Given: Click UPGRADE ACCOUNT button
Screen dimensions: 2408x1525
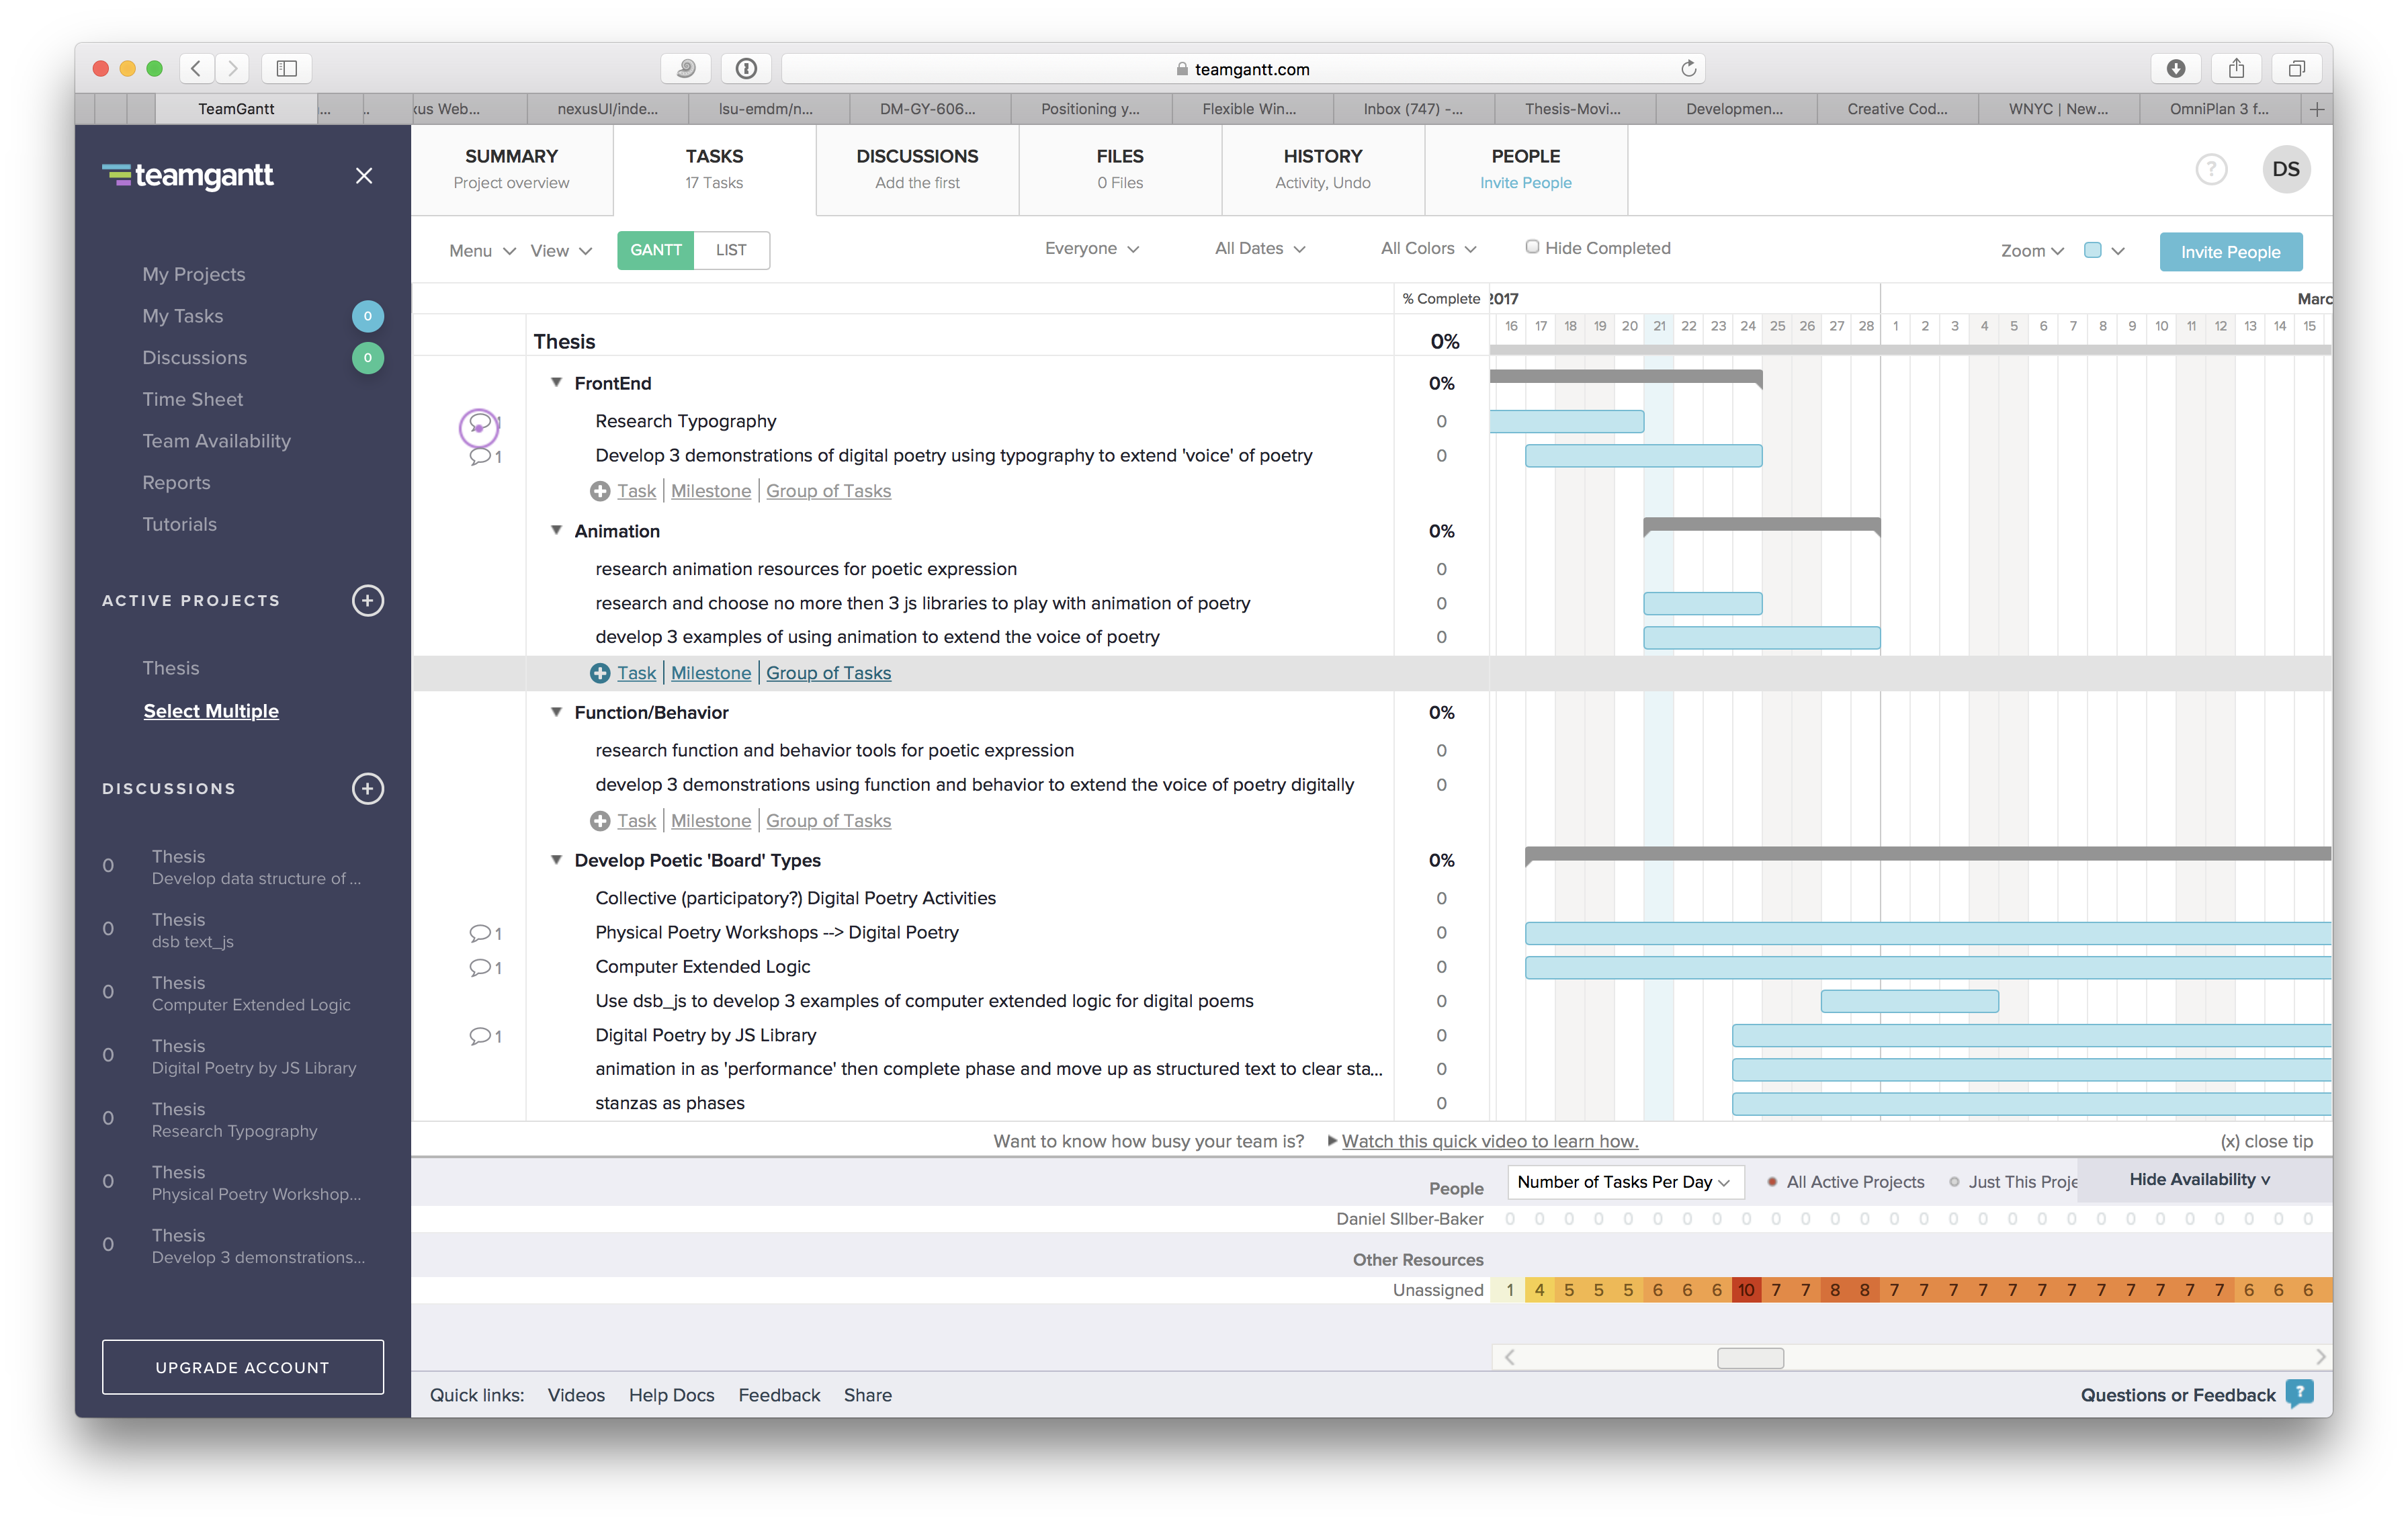Looking at the screenshot, I should [242, 1366].
